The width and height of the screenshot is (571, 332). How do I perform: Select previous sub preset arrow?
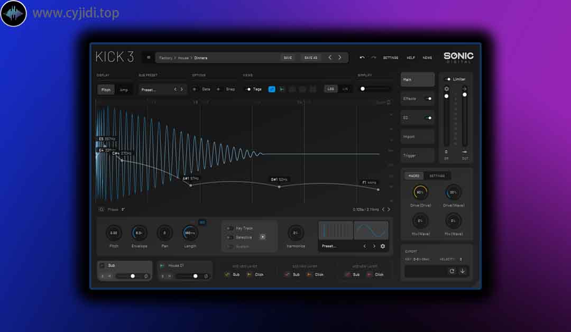pos(175,89)
